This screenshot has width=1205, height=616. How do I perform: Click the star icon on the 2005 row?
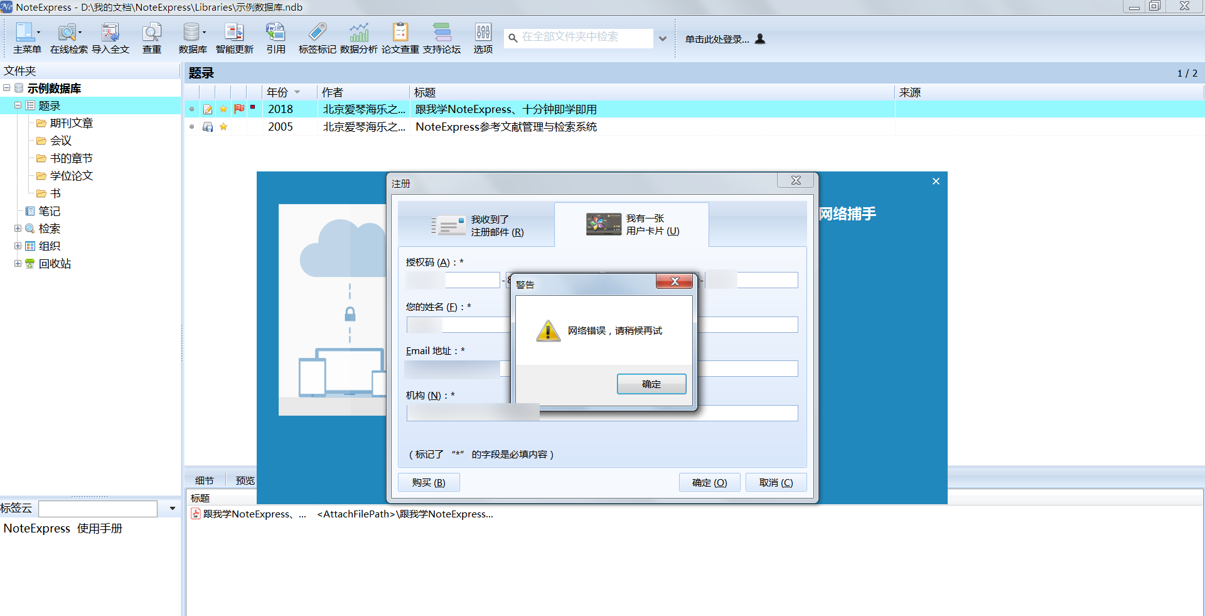coord(223,127)
